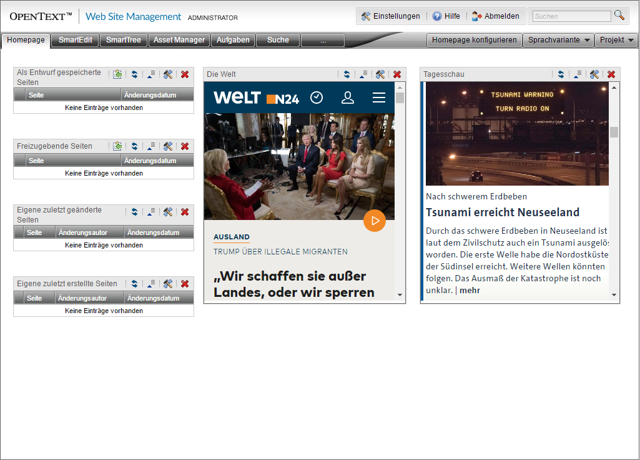Open settings of Eigene zuletzt geänderte Seiten
The image size is (640, 460).
(x=168, y=212)
